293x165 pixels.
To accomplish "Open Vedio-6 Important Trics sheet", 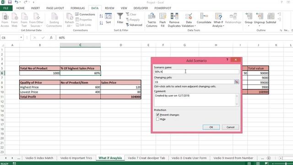I will pyautogui.click(x=76, y=158).
